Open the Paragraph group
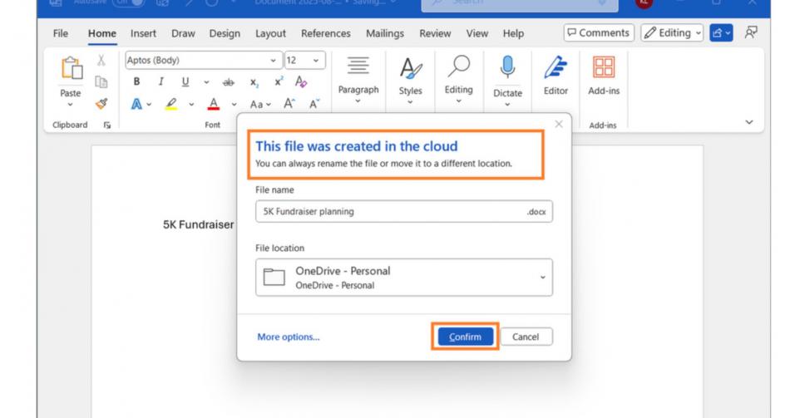The image size is (800, 418). coord(358,80)
